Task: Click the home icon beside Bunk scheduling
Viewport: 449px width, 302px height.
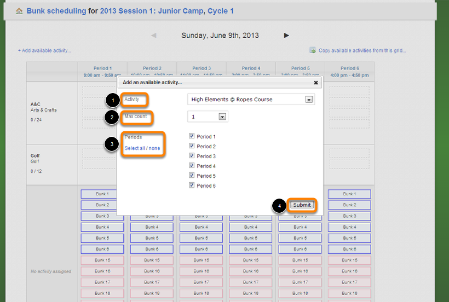Action: tap(19, 11)
